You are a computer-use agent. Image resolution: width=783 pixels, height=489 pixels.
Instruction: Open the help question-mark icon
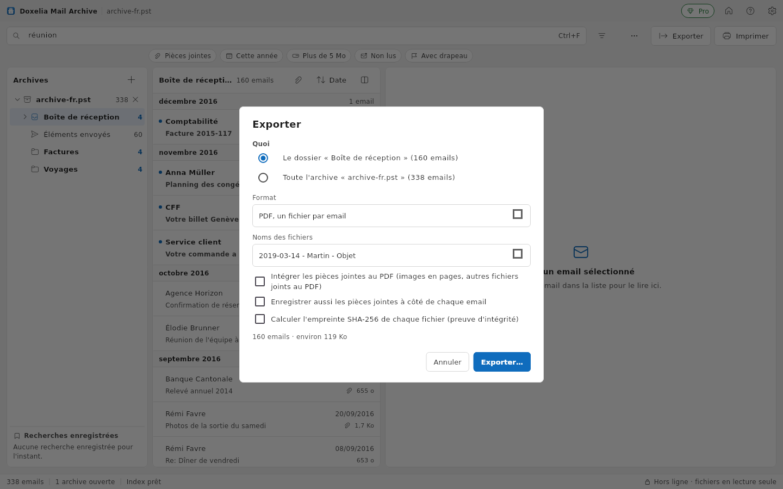[750, 11]
